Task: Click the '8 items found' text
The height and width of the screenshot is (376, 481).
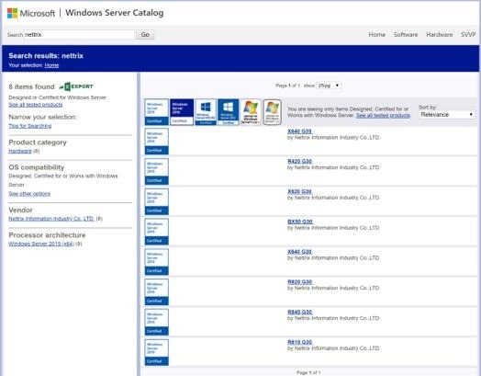Action: (x=31, y=86)
